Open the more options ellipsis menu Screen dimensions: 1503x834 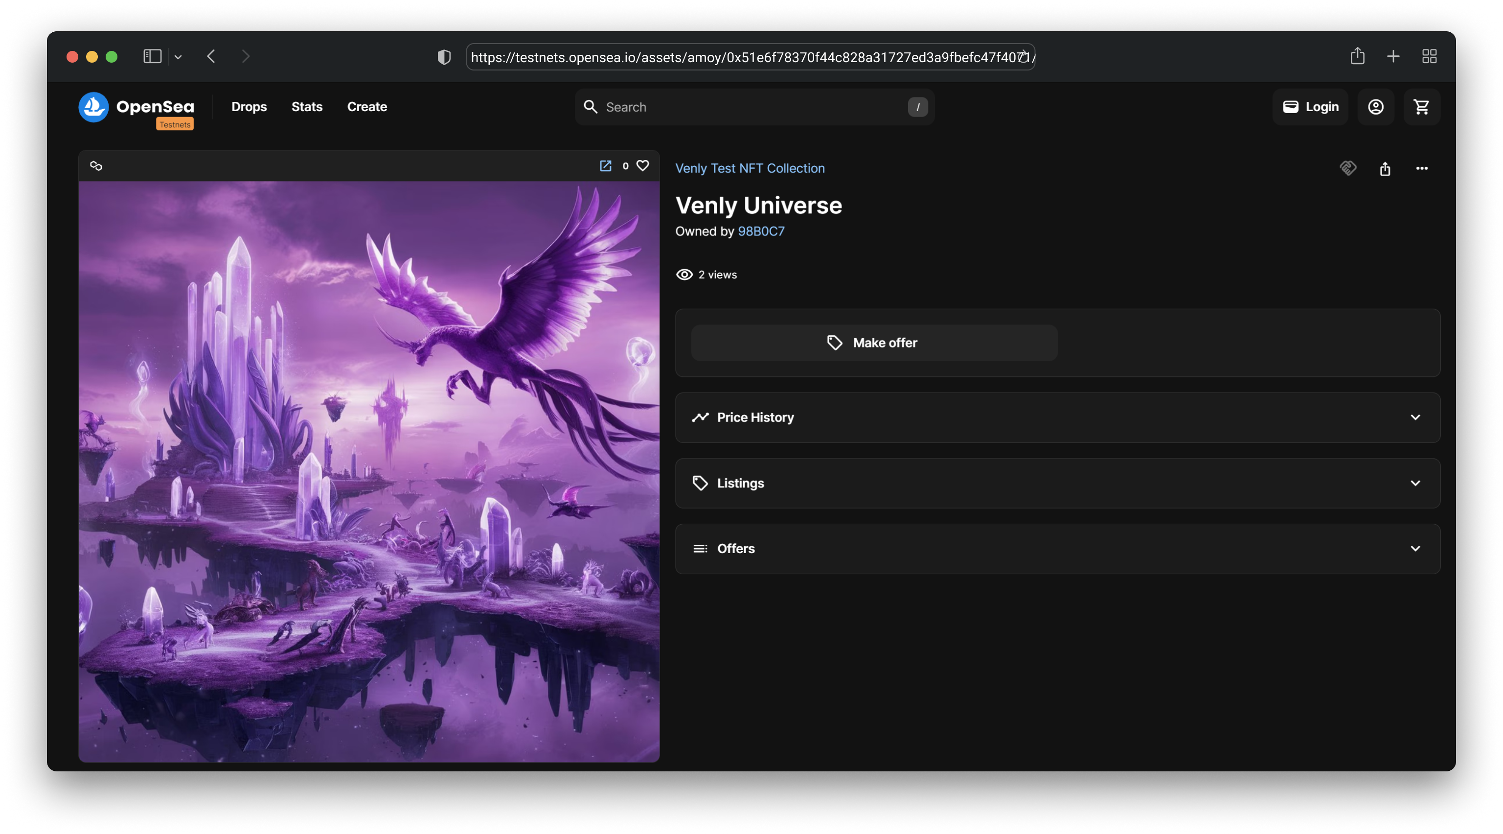pos(1421,168)
